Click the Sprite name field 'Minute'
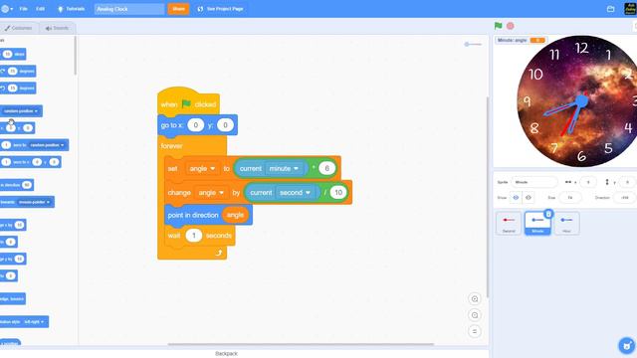 [x=534, y=182]
